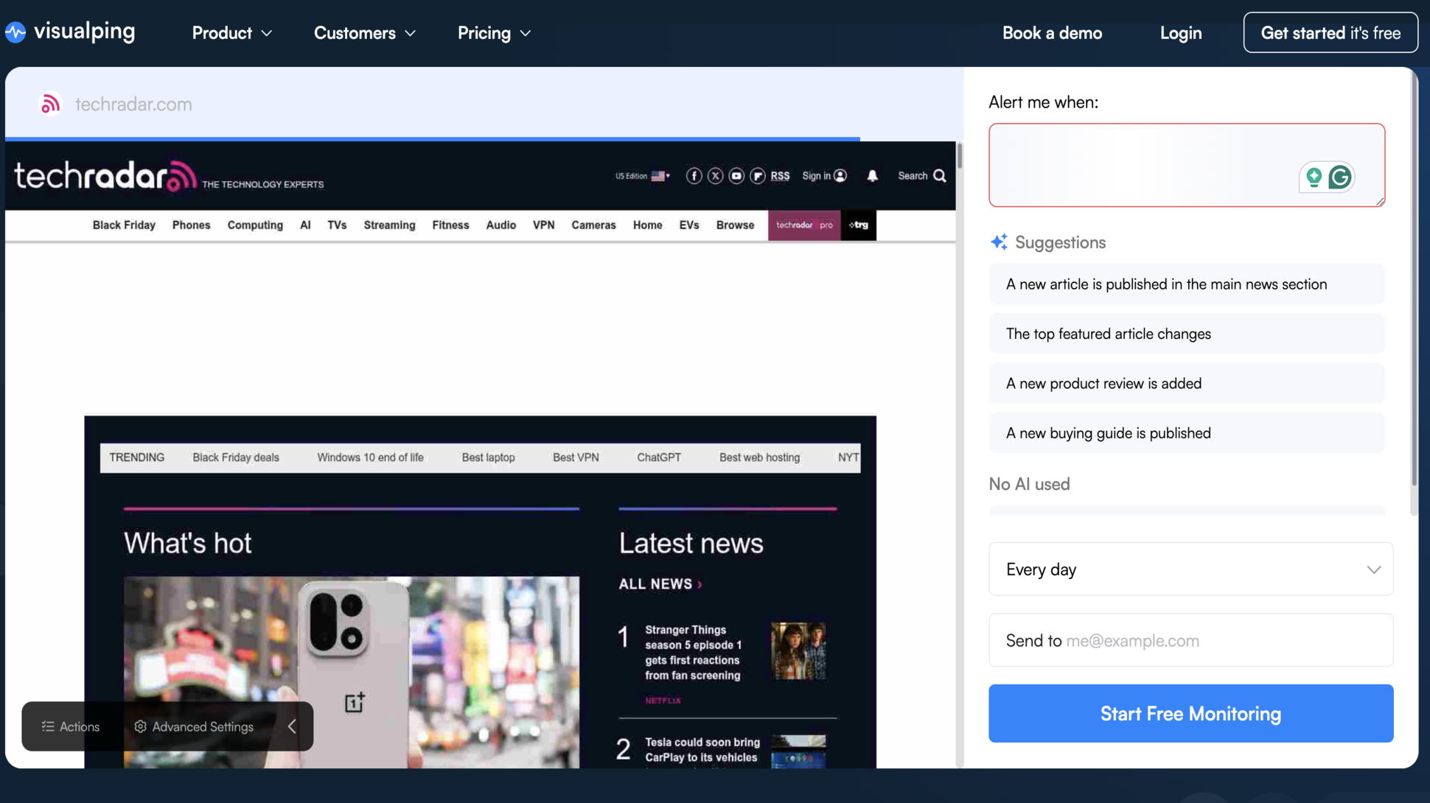Click the RSS icon beside techradar.com URL

(x=49, y=104)
